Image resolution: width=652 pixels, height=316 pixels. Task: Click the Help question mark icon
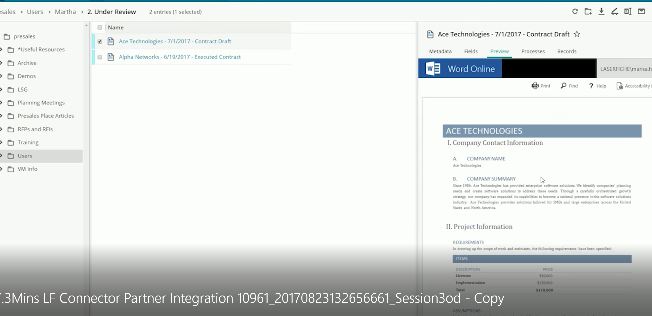click(591, 86)
